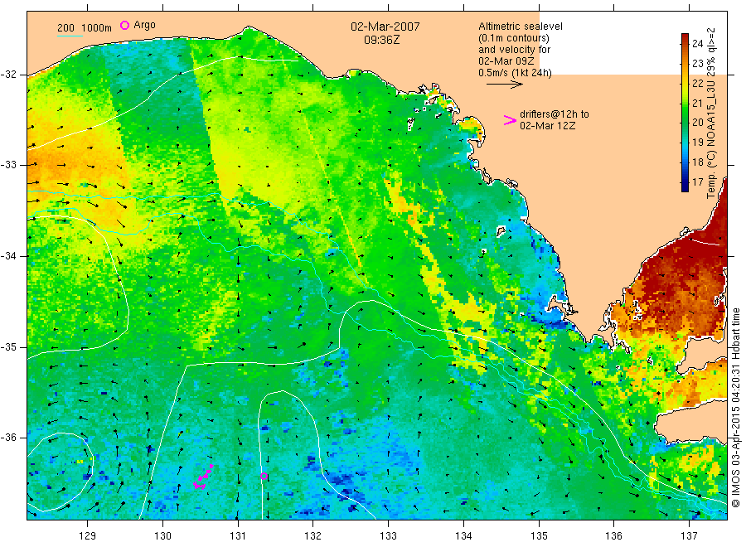Click the magenta Argo circle in legend

point(124,25)
